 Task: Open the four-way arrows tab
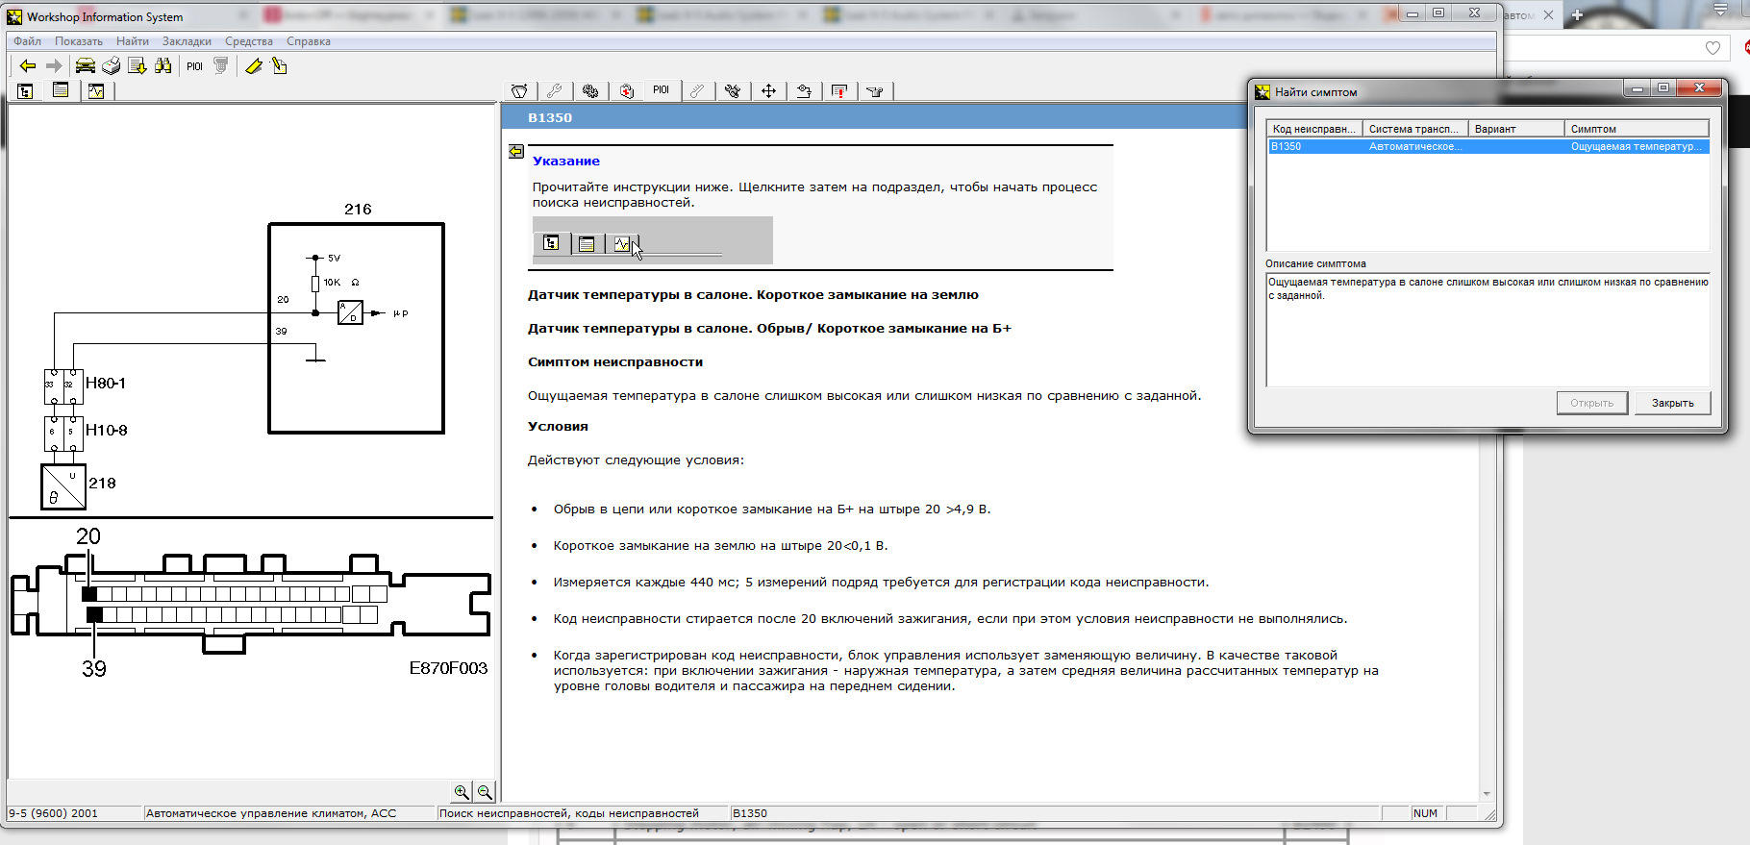(x=768, y=91)
